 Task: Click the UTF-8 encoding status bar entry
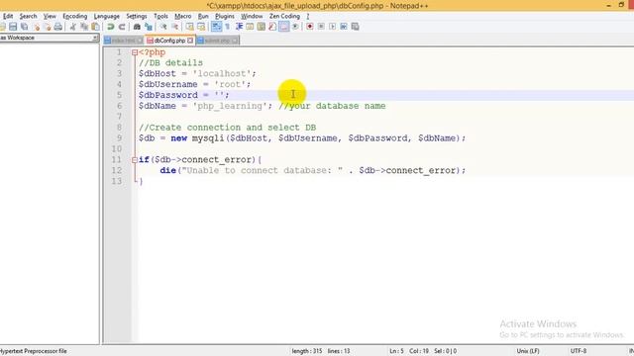[x=579, y=351]
